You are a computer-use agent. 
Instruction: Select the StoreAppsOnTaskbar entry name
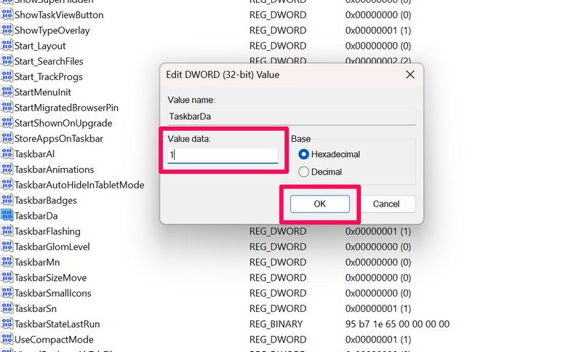tap(59, 139)
